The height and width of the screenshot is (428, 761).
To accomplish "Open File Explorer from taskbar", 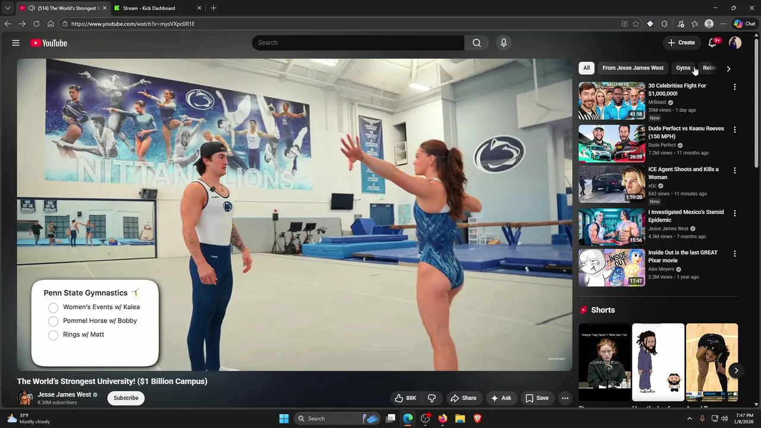I will [460, 418].
